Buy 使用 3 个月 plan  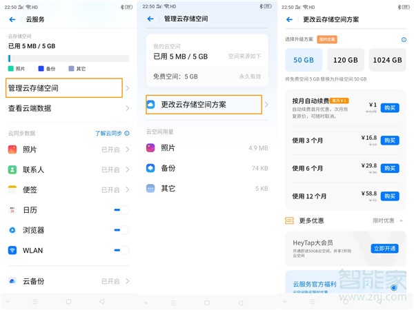pyautogui.click(x=390, y=141)
